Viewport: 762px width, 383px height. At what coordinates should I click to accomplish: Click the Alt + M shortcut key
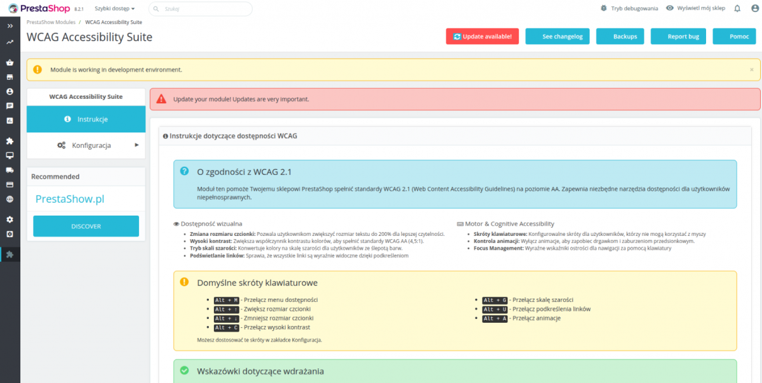226,300
